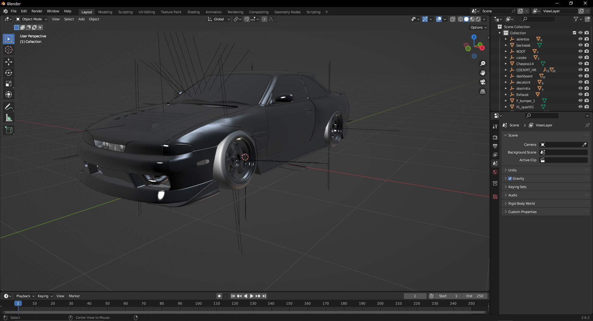Select the Rotate tool
The height and width of the screenshot is (321, 593).
pyautogui.click(x=9, y=73)
